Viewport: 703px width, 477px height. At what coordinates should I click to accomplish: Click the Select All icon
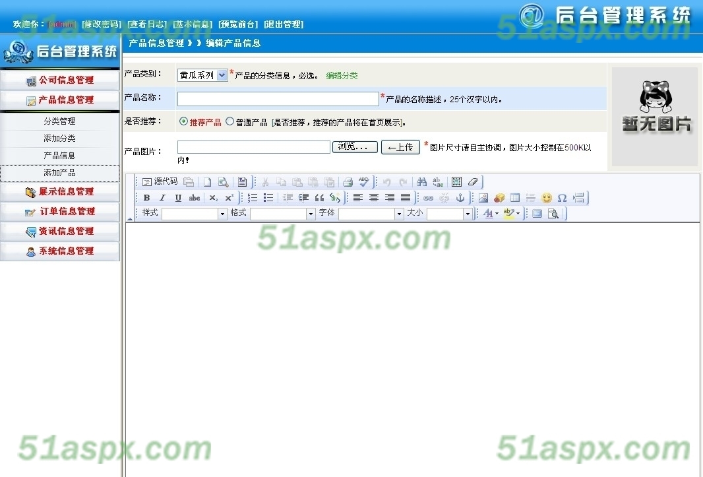tap(456, 181)
